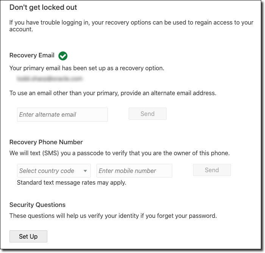Click the "If you have trouble logging in" paragraph

131,26
